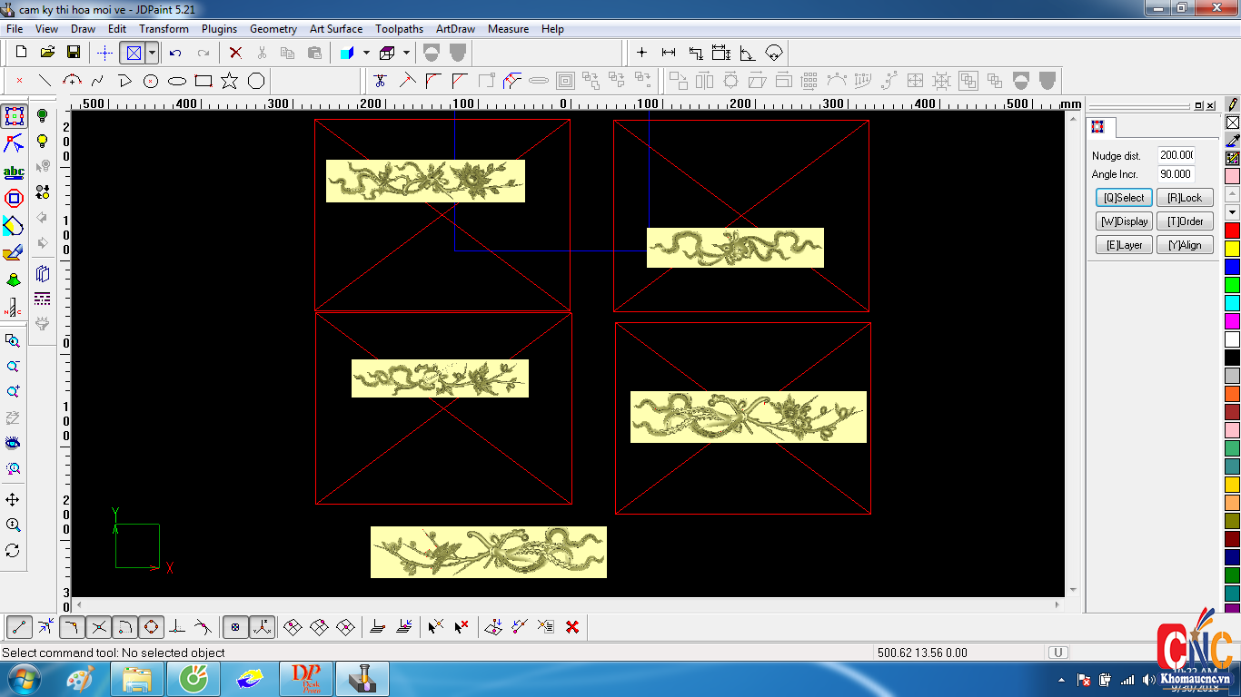
Task: Click the Undo arrow icon
Action: [x=175, y=53]
